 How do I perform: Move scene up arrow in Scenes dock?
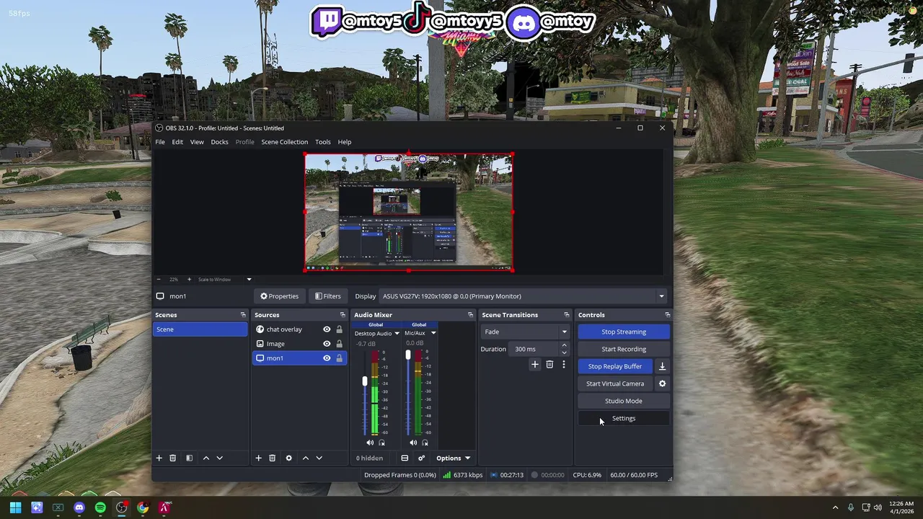(206, 458)
